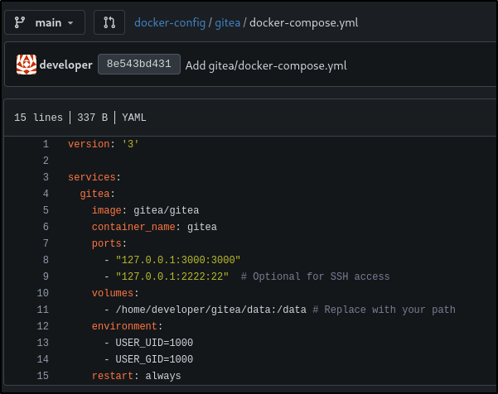
Task: Click the '337 B' file size text
Action: [x=93, y=118]
